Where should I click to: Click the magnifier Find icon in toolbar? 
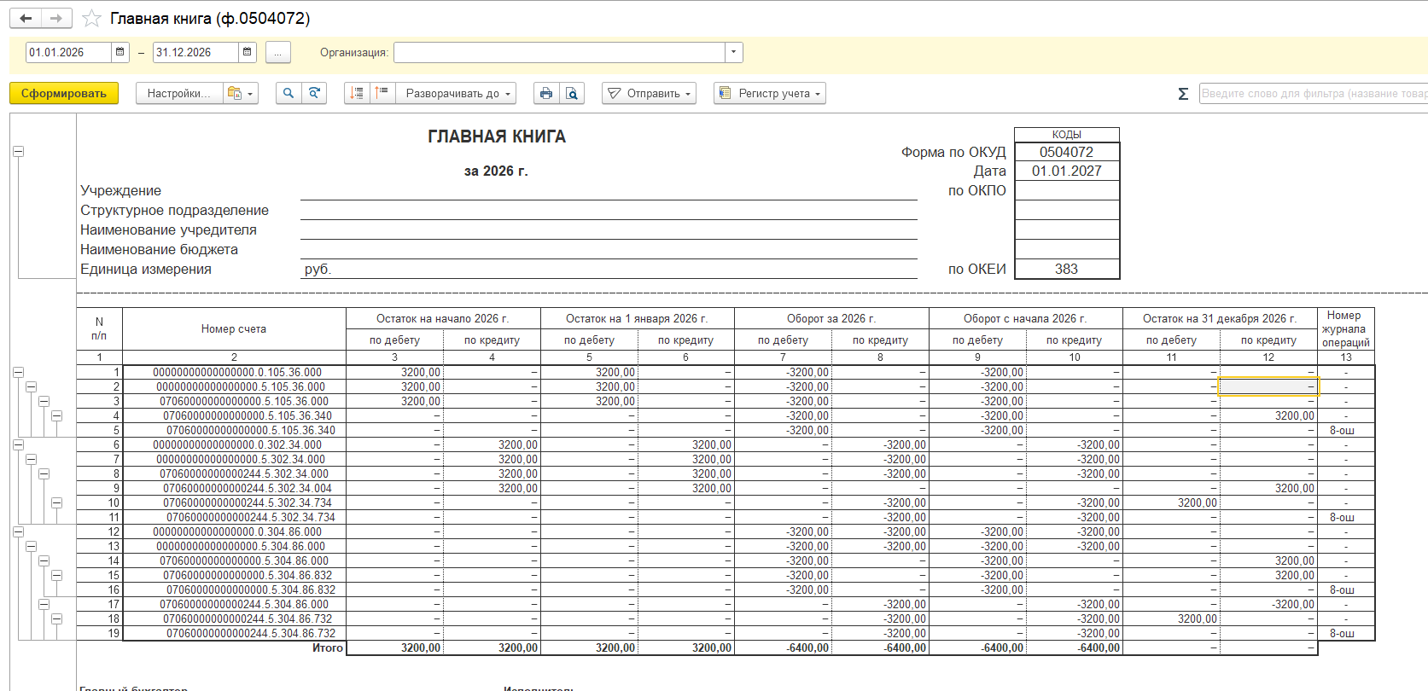(x=289, y=93)
